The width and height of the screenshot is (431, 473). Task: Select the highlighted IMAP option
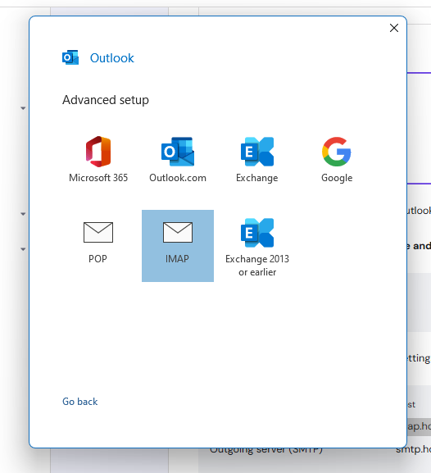tap(178, 246)
